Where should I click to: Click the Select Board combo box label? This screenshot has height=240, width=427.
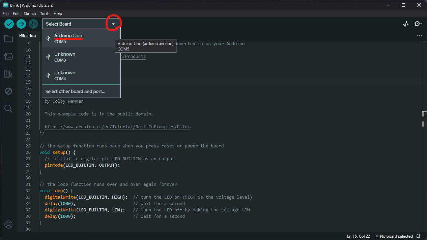(58, 24)
